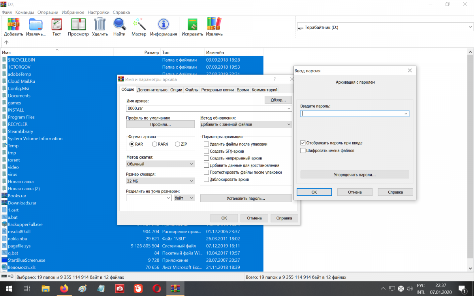Click the Извлечь (Extract to) folder icon

click(x=36, y=24)
